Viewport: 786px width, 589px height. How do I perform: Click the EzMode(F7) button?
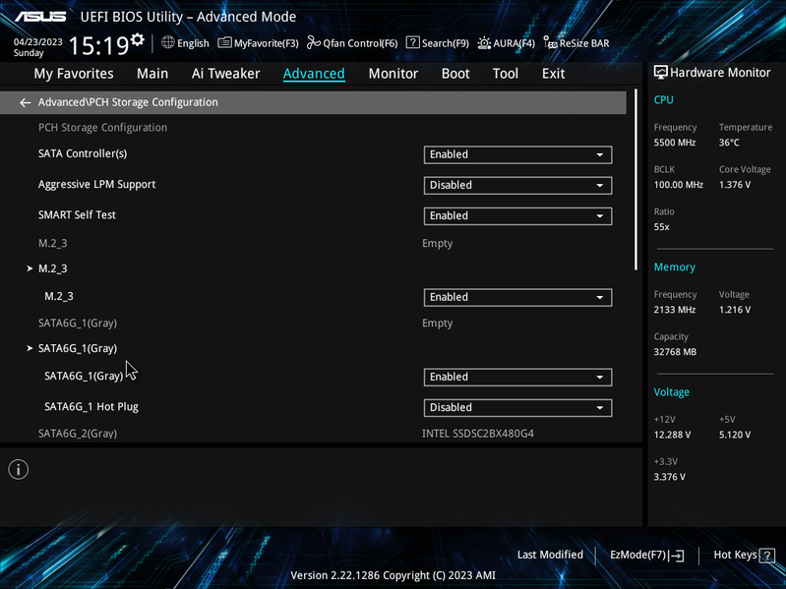pyautogui.click(x=646, y=556)
